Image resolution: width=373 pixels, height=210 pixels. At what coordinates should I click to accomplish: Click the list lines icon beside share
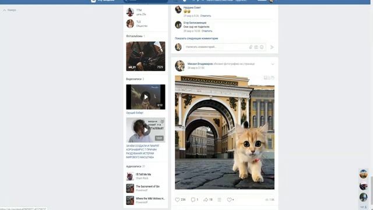[219, 199]
